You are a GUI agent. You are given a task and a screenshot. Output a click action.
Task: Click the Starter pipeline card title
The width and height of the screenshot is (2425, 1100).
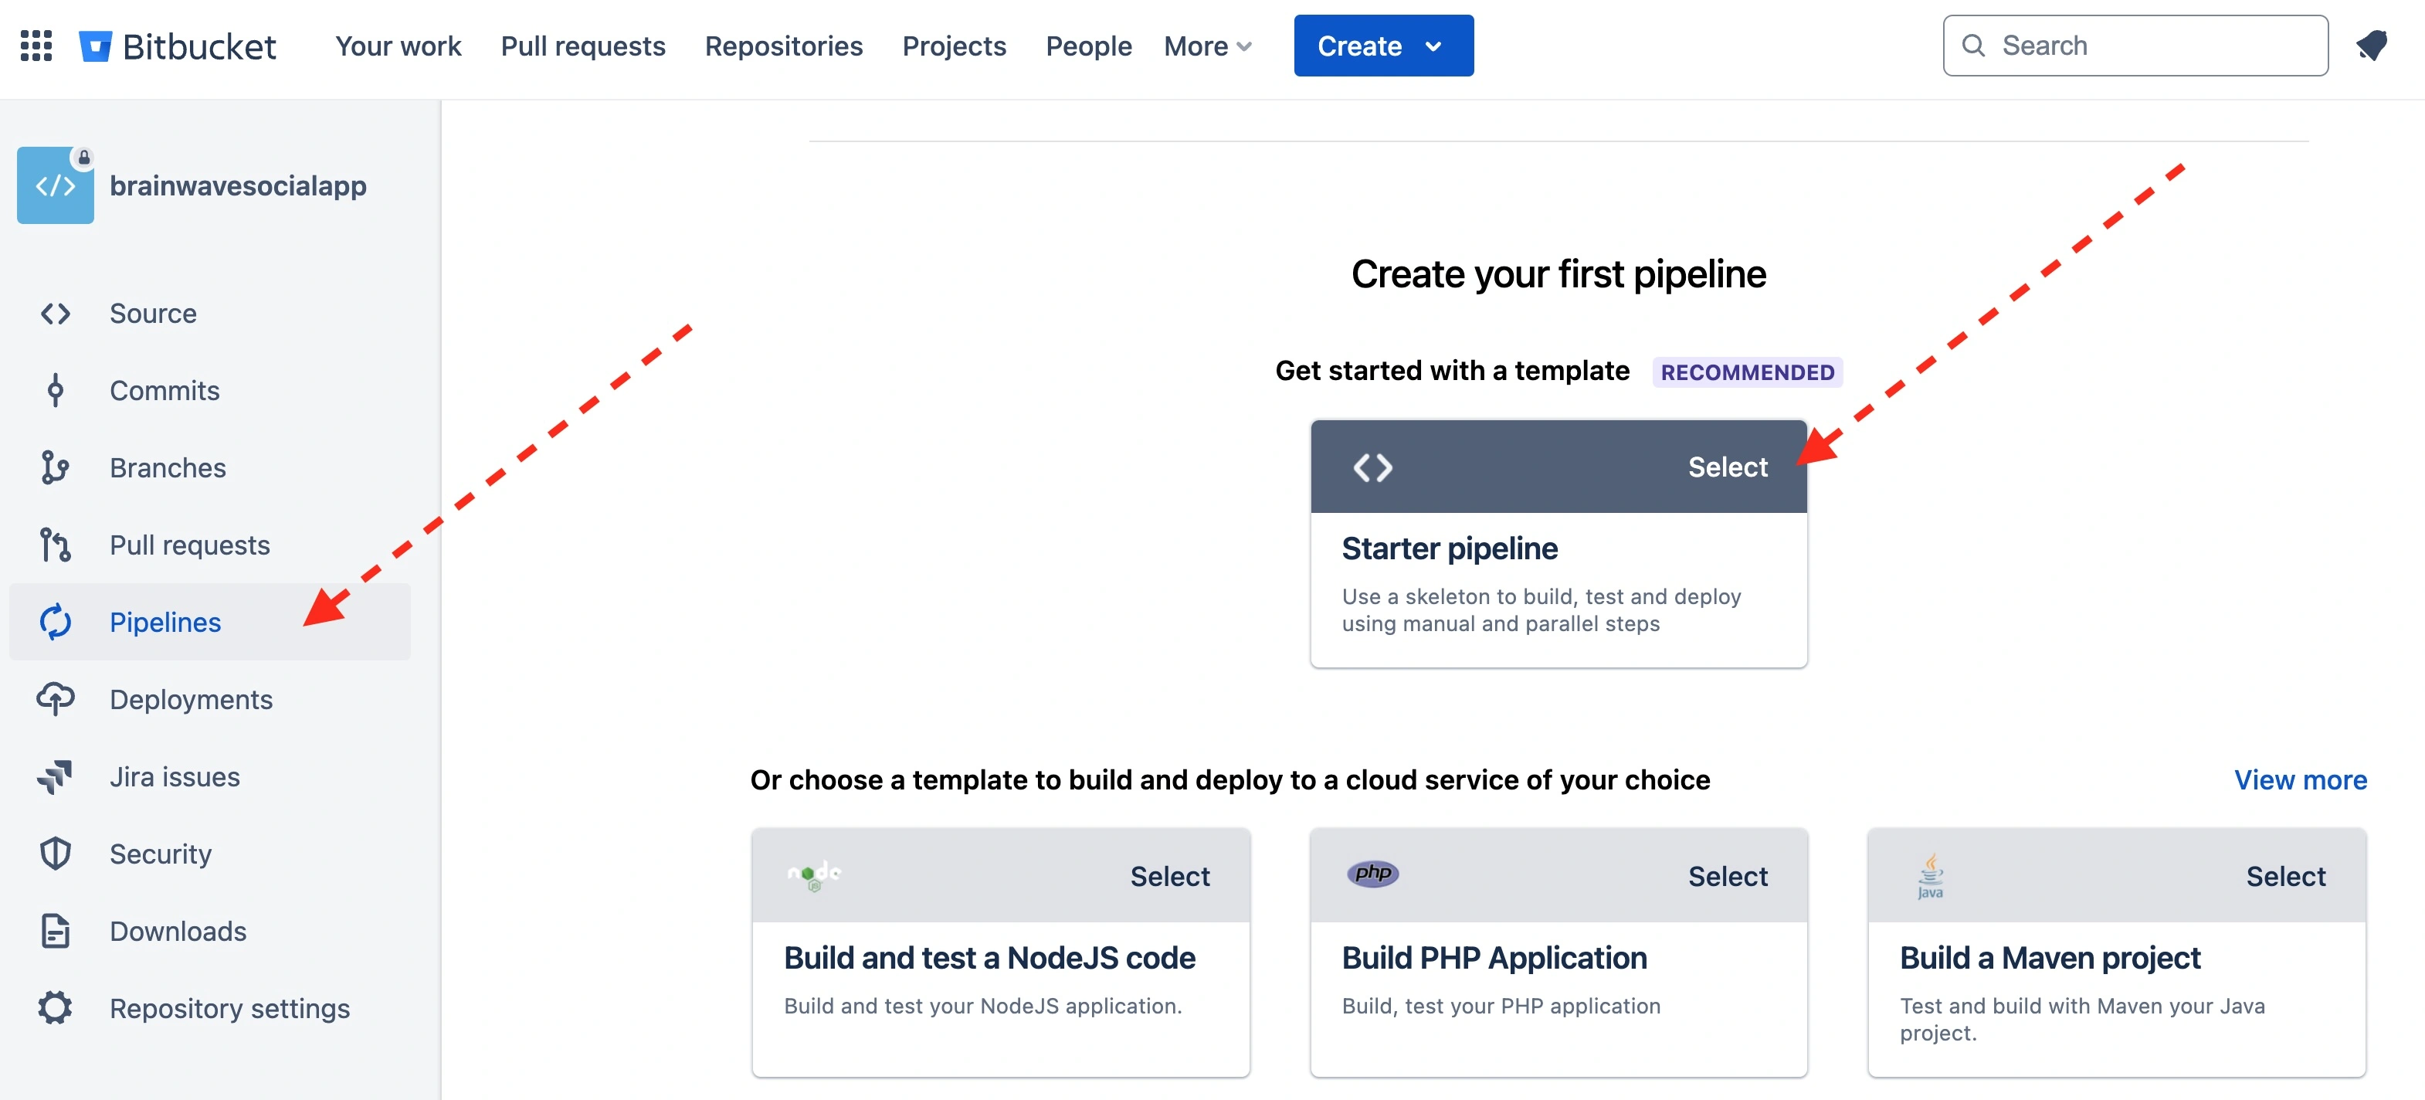click(1449, 548)
